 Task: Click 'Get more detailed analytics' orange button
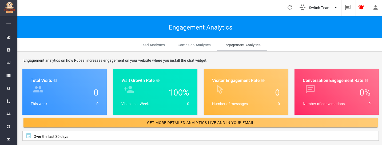click(x=200, y=123)
